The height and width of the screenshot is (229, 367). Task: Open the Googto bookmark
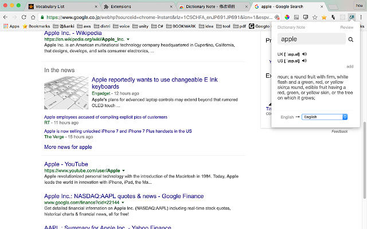pyautogui.click(x=259, y=26)
